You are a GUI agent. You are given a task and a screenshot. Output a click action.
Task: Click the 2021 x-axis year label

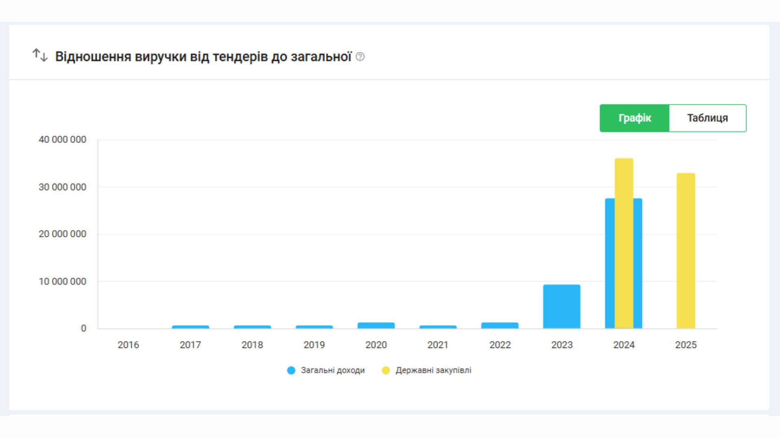438,345
